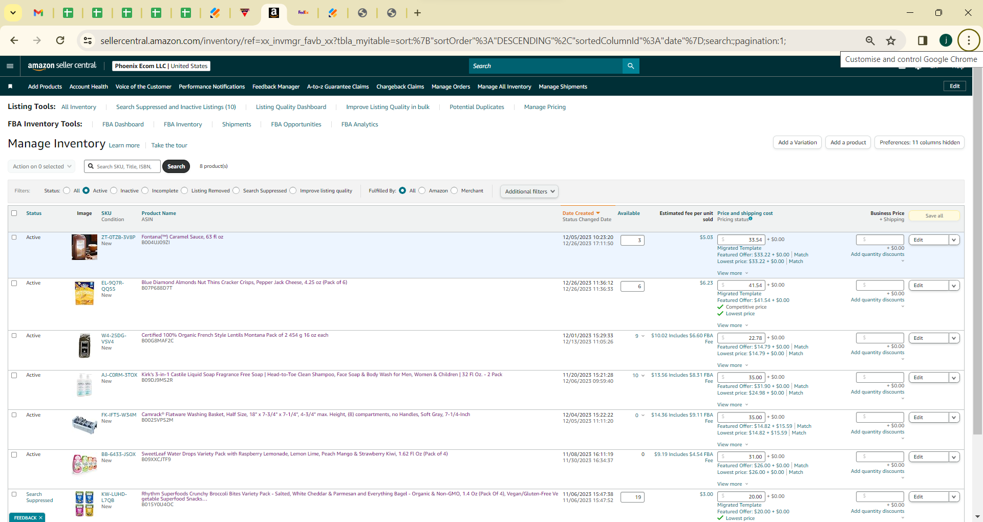Screen dimensions: 983x522
Task: Open Seller Central hamburger menu
Action: [x=10, y=66]
